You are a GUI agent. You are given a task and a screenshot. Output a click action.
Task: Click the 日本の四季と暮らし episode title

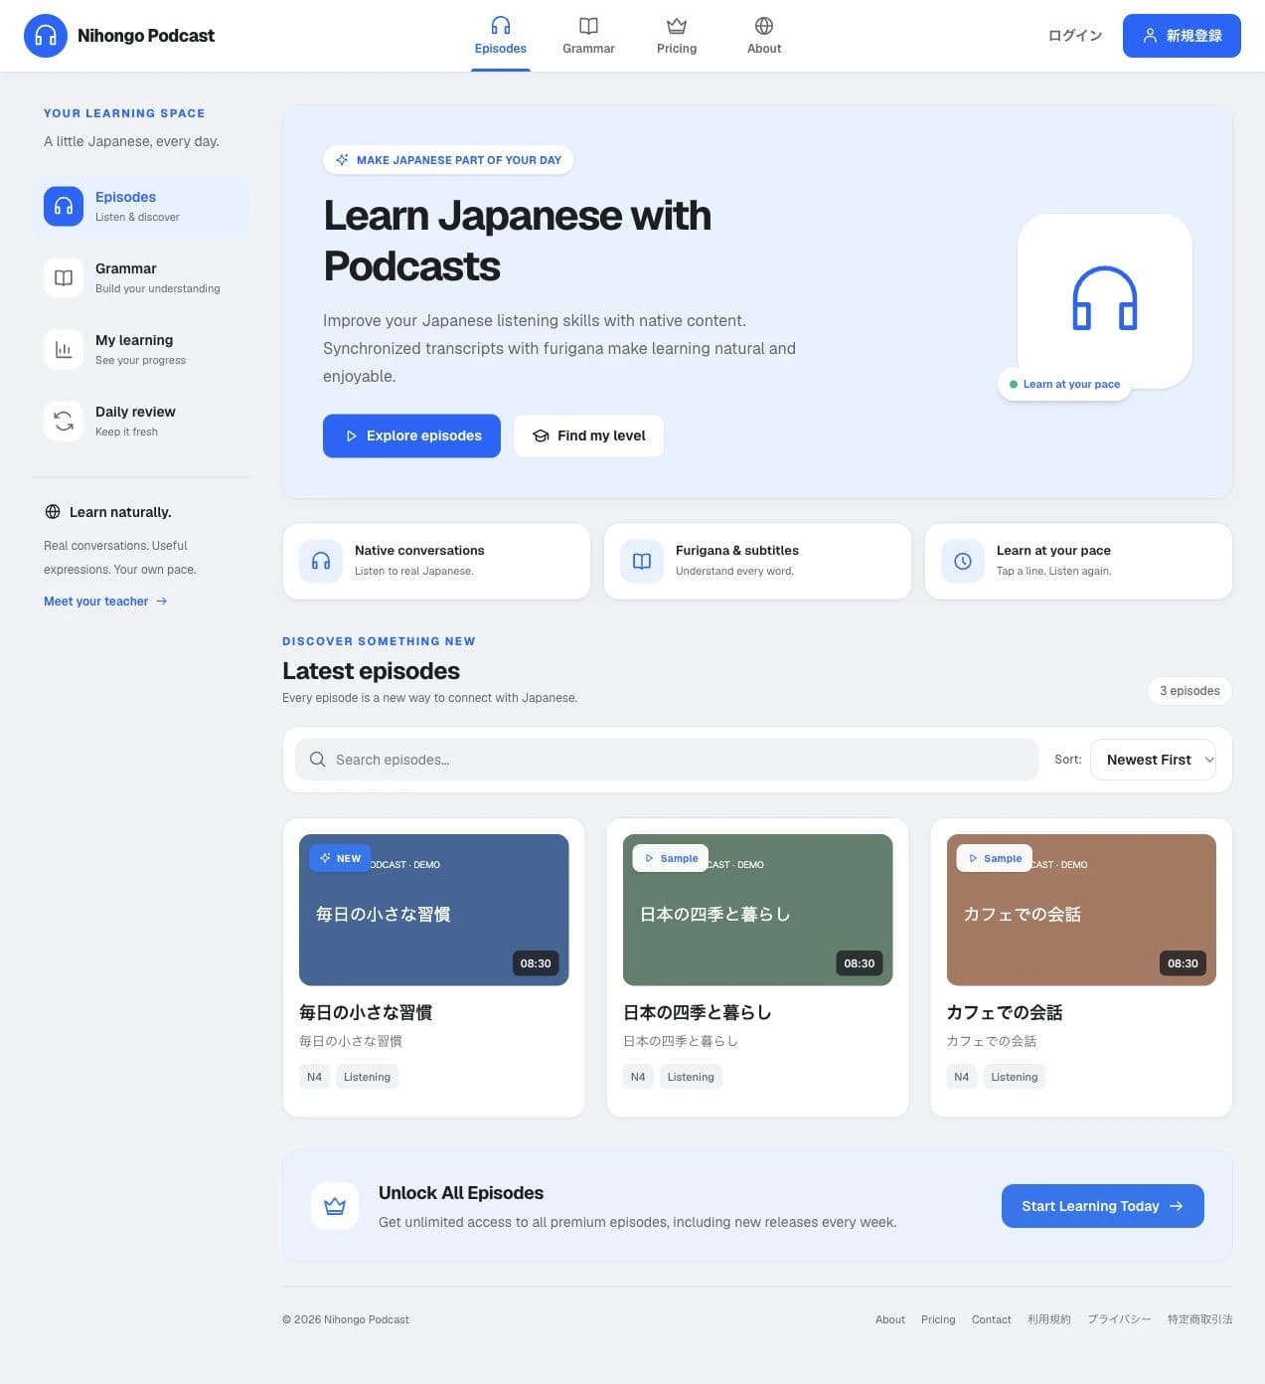point(698,1012)
